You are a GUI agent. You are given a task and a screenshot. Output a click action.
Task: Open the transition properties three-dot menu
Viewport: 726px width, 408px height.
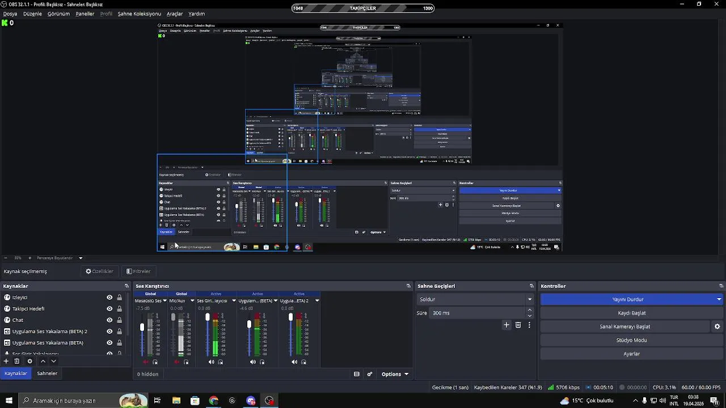[x=529, y=325]
